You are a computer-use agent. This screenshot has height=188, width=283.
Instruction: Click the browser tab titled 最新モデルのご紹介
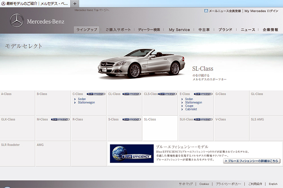[35, 4]
